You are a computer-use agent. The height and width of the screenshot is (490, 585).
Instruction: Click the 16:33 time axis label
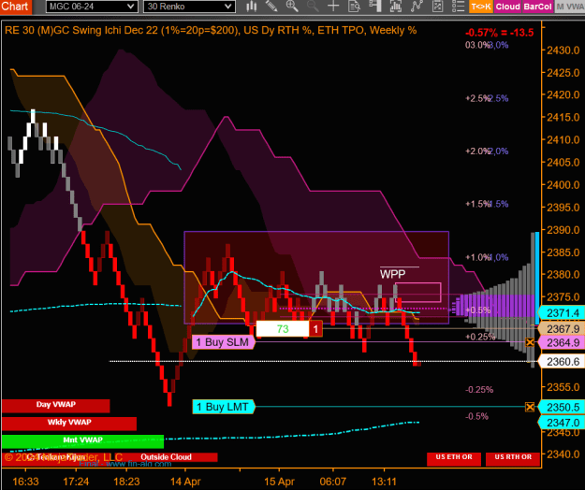click(25, 482)
